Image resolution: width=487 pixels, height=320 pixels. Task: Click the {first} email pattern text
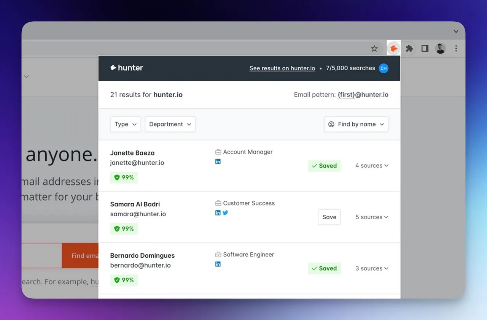(x=346, y=95)
